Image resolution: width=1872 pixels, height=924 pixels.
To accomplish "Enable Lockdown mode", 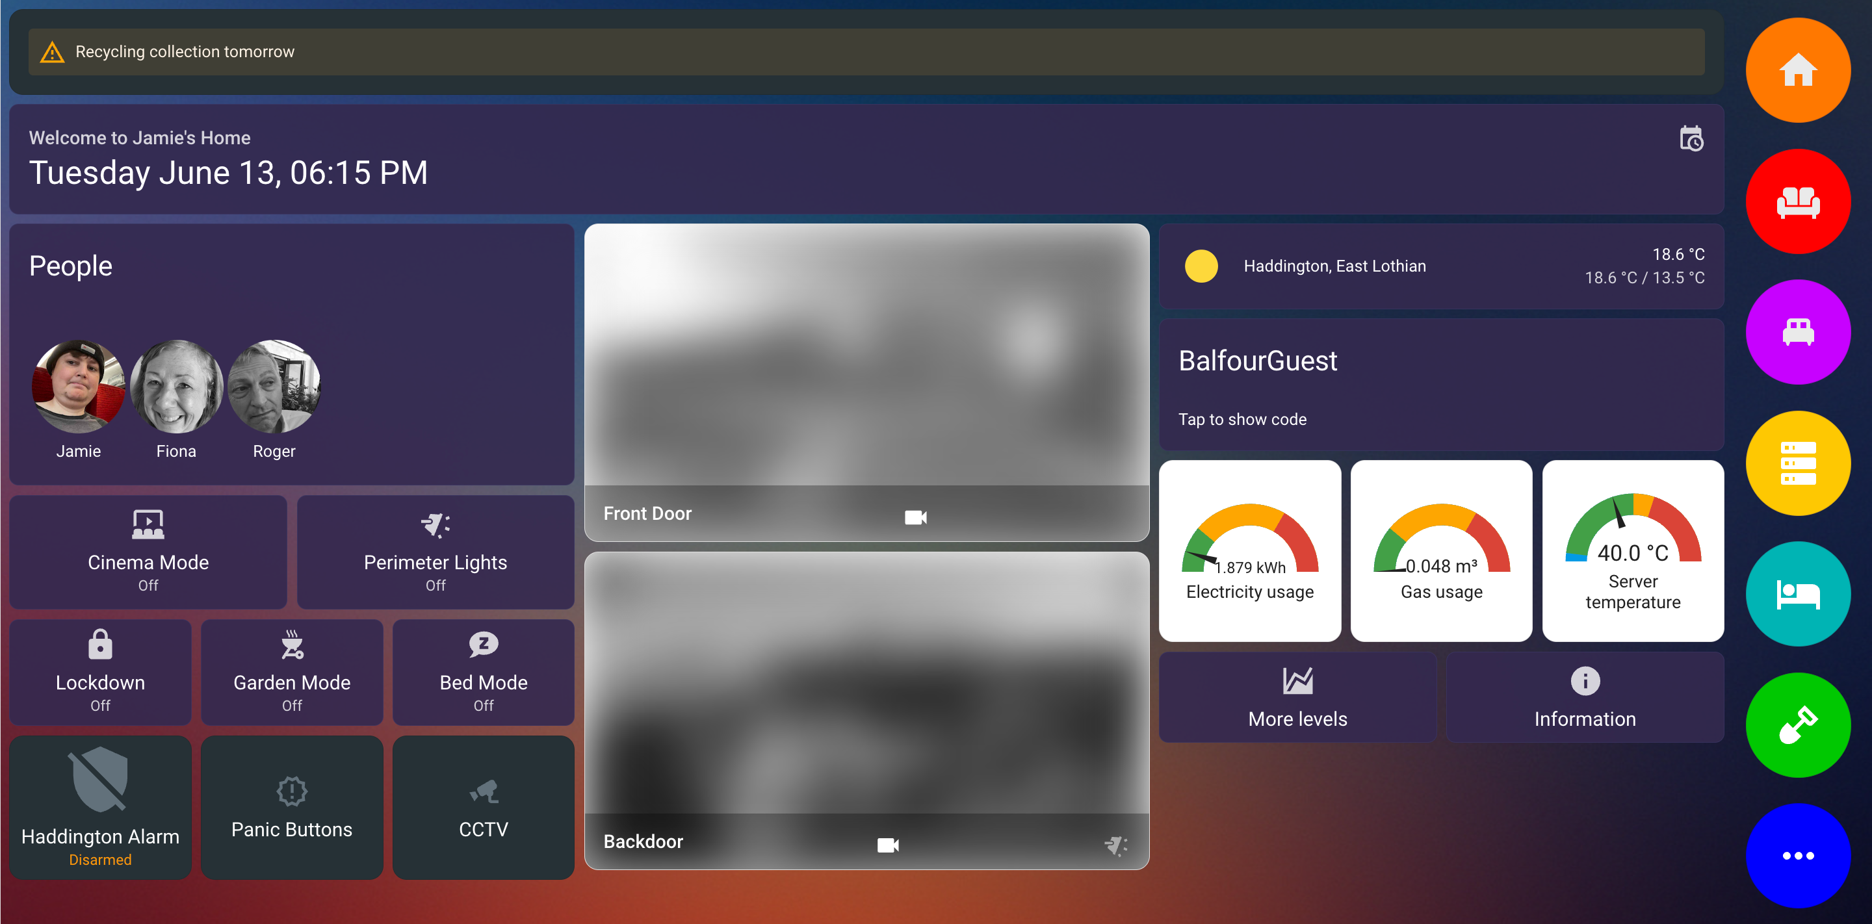I will tap(100, 672).
